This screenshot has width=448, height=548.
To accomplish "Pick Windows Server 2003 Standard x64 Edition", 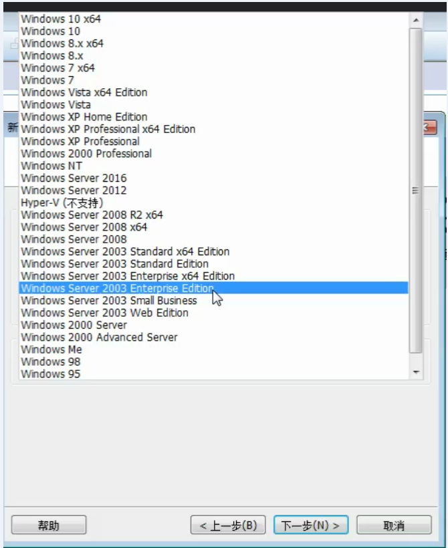I will (x=213, y=251).
